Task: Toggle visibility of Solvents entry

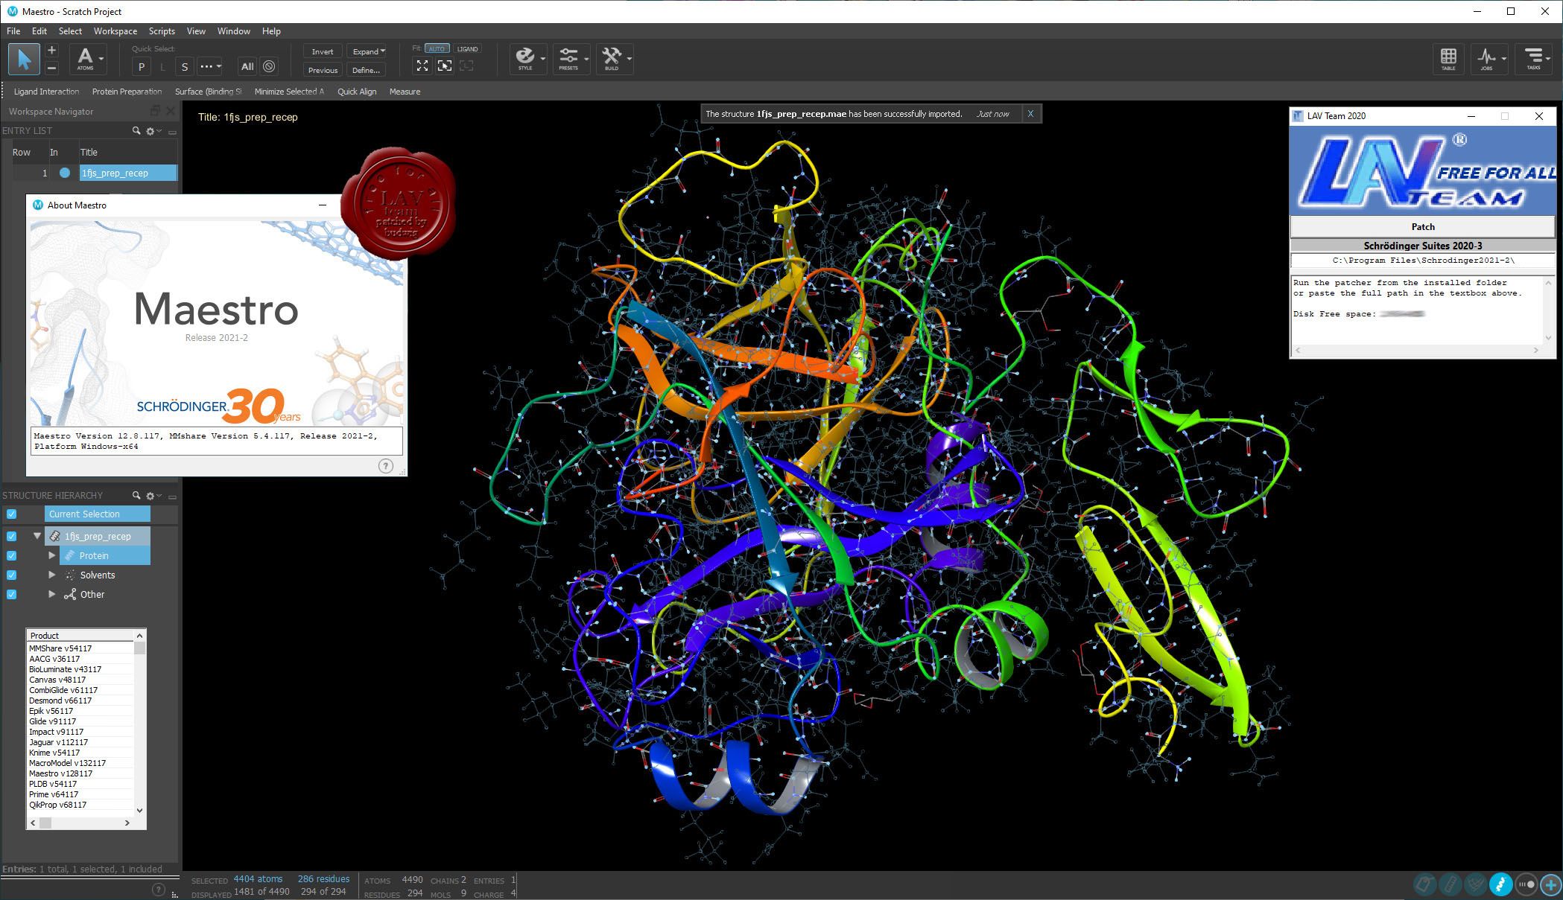Action: pos(10,574)
